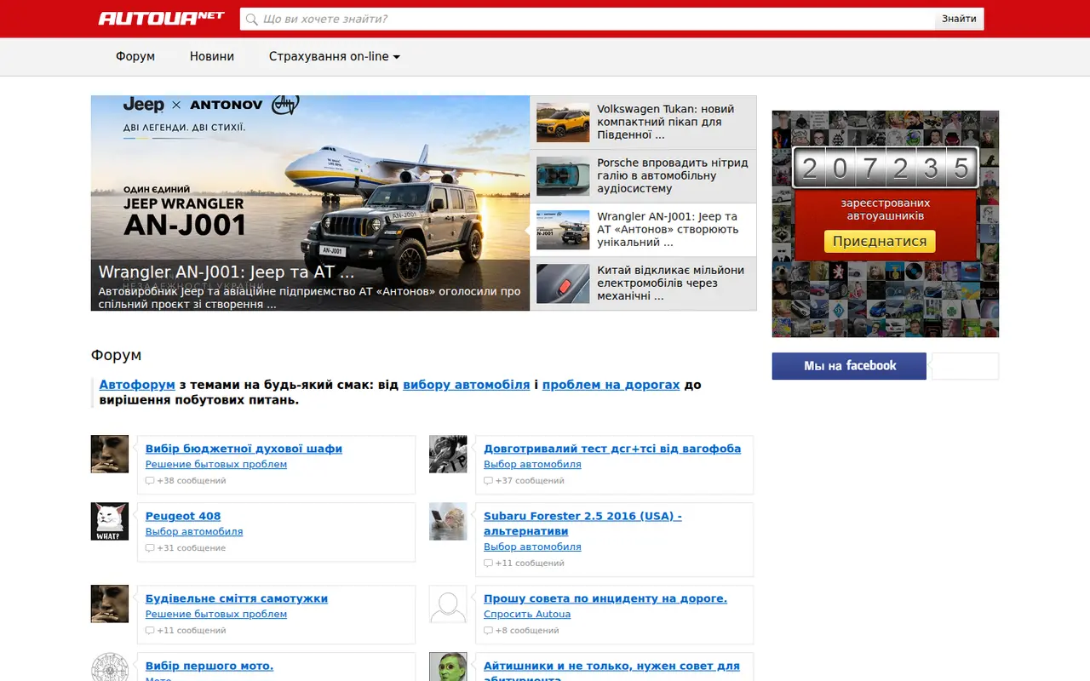Read 'Volkswagen Tukan: новий компактний пікап' headline
Screen dimensions: 1090x681
click(665, 122)
